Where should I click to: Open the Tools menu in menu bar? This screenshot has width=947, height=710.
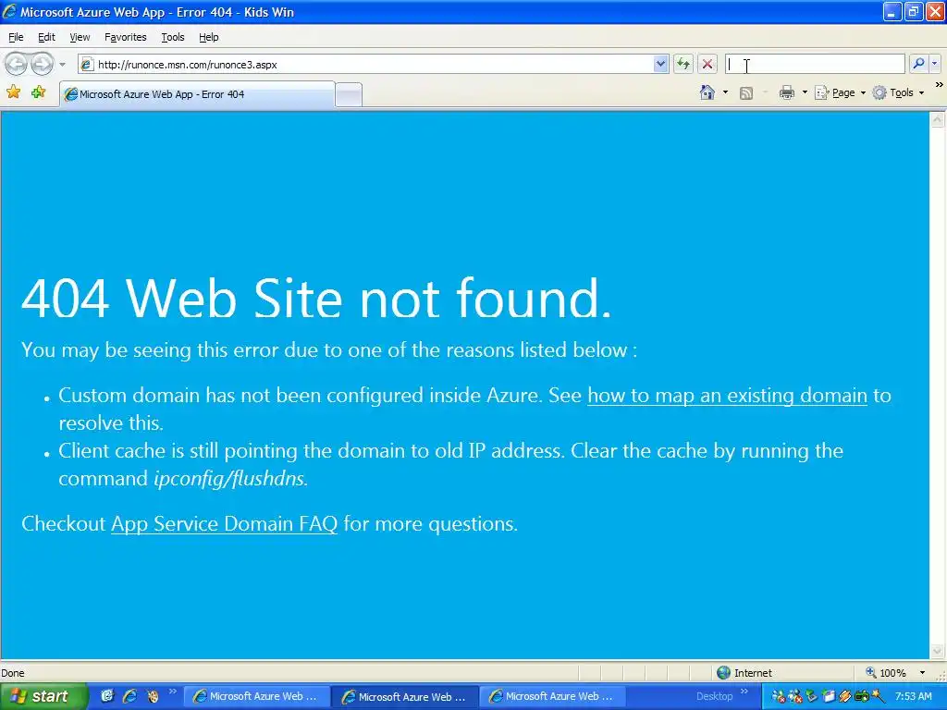(x=173, y=37)
